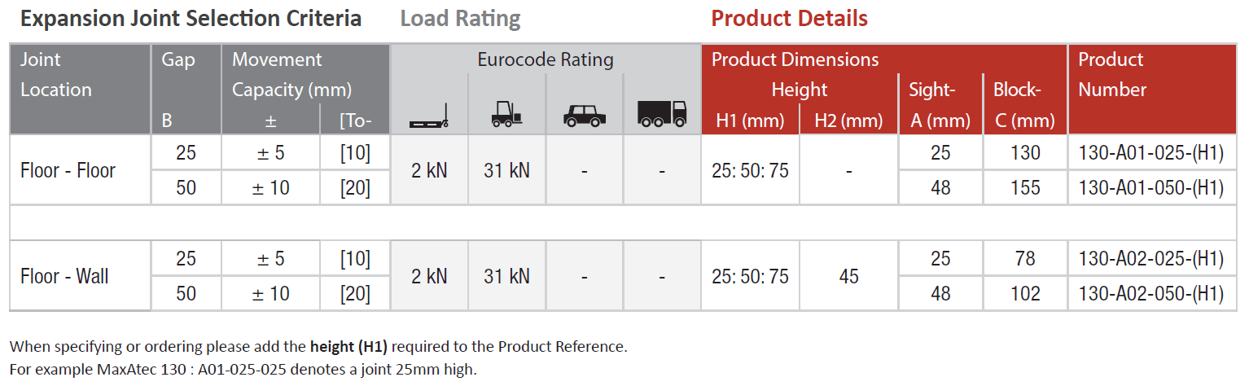Click the lorry truck load icon
1249x386 pixels.
661,115
